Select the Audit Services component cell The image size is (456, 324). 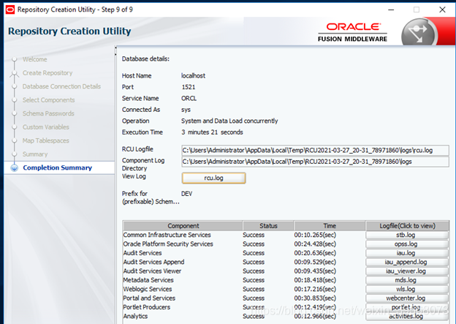coord(142,253)
